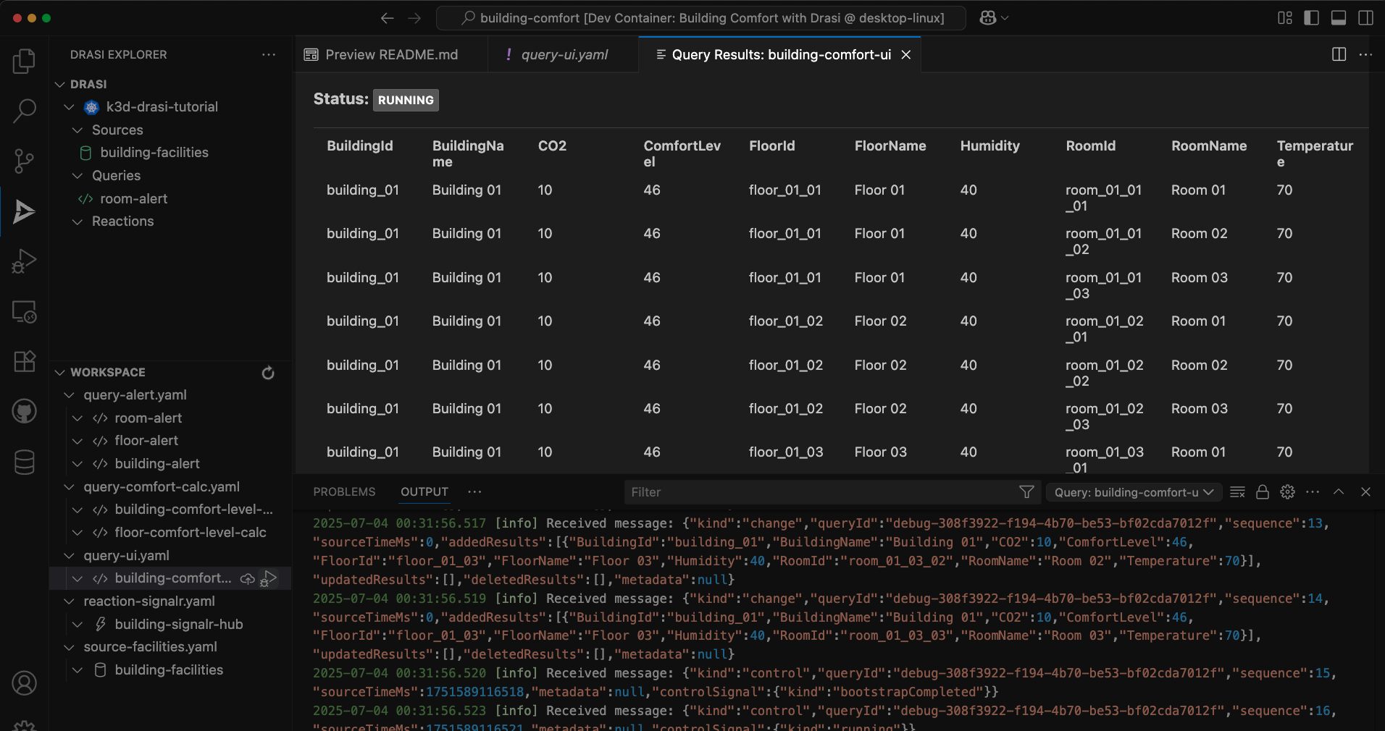Debug-run the building-comfort query via bug icon
The width and height of the screenshot is (1385, 731).
coord(269,578)
